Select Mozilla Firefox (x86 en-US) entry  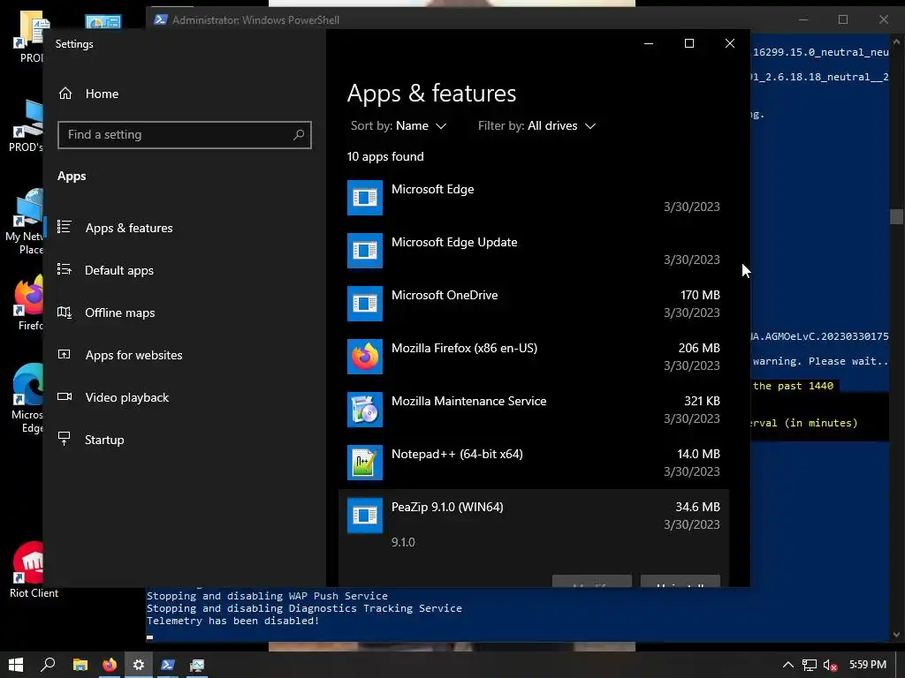tap(464, 348)
